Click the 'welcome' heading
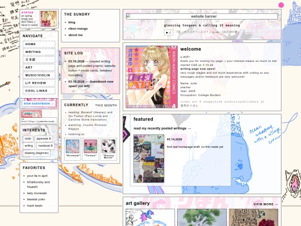 [191, 49]
